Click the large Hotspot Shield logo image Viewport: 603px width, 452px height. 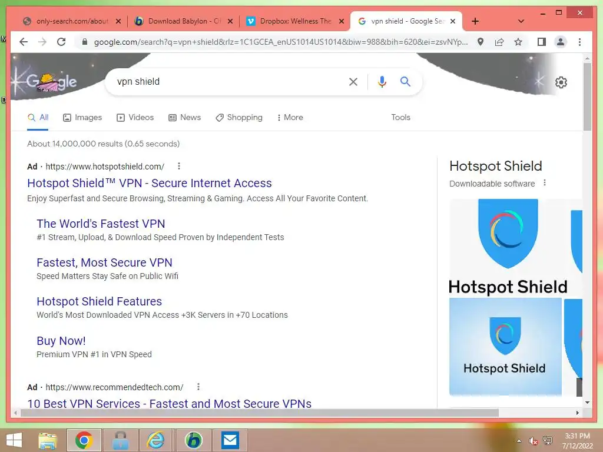pyautogui.click(x=508, y=247)
